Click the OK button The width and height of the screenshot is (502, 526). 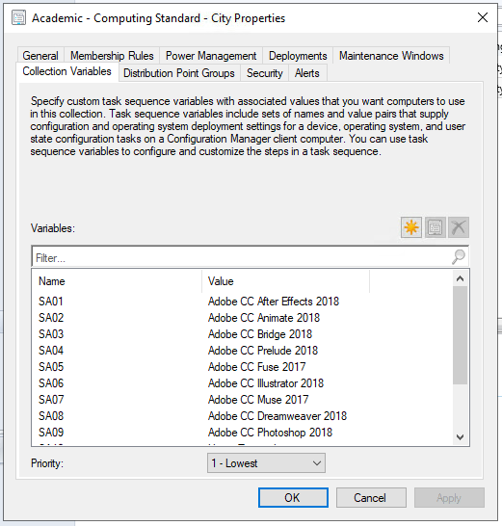pyautogui.click(x=293, y=497)
